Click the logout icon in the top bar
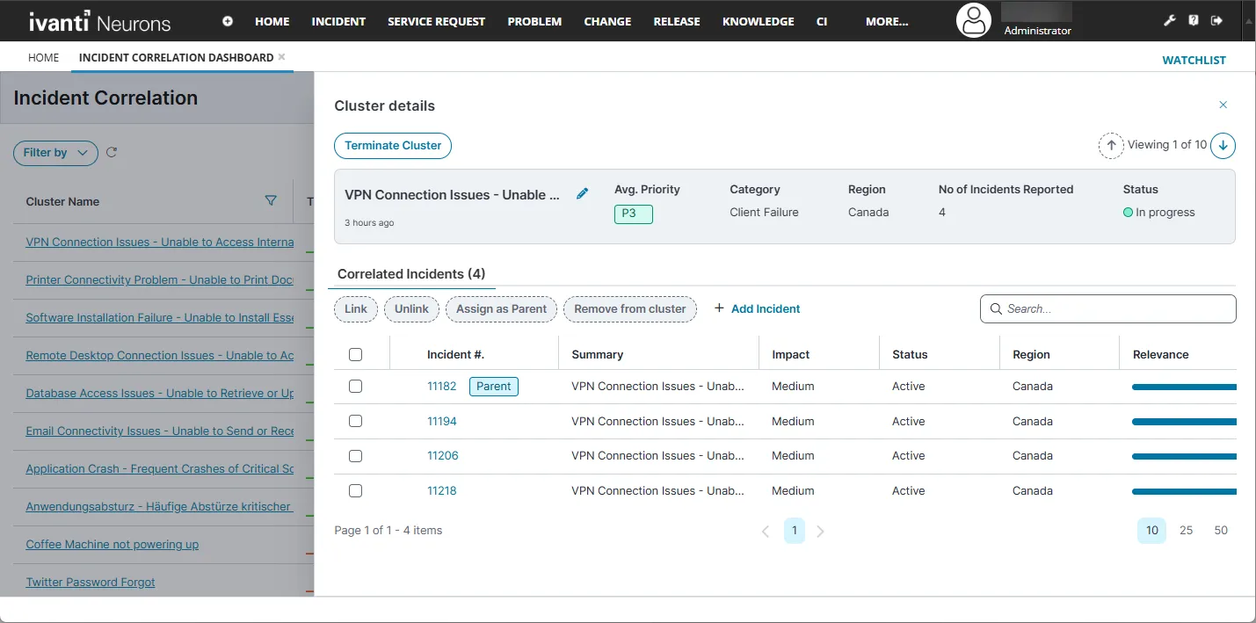 [x=1216, y=21]
